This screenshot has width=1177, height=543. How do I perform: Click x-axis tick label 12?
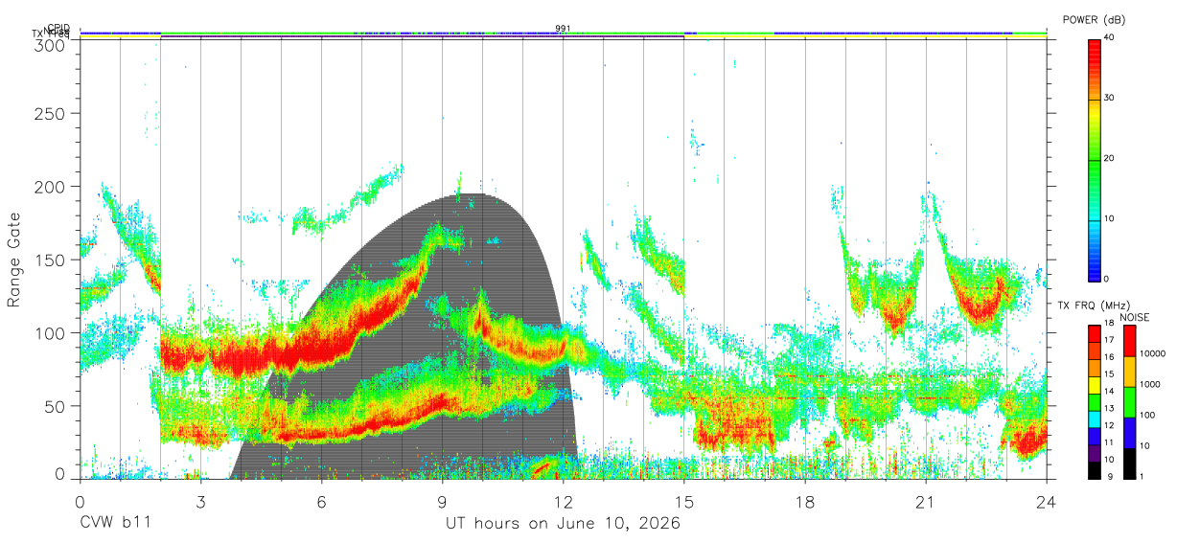563,501
